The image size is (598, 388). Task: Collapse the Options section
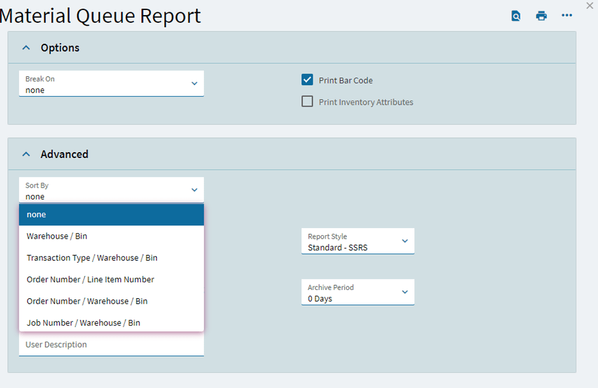coord(26,47)
